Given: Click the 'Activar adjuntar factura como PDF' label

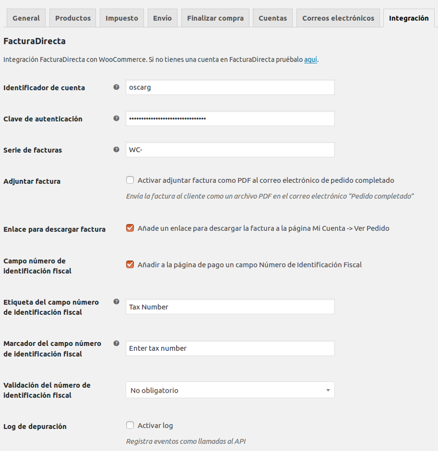Looking at the screenshot, I should click(266, 180).
